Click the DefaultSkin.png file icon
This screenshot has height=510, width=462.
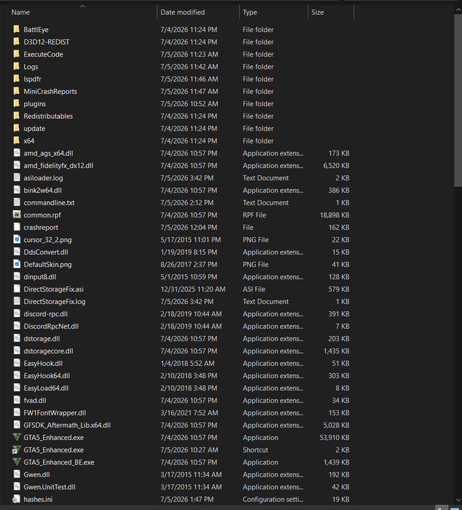click(16, 264)
